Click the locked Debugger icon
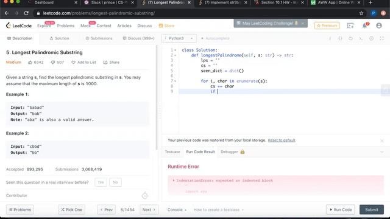Image resolution: width=390 pixels, height=219 pixels. (243, 151)
